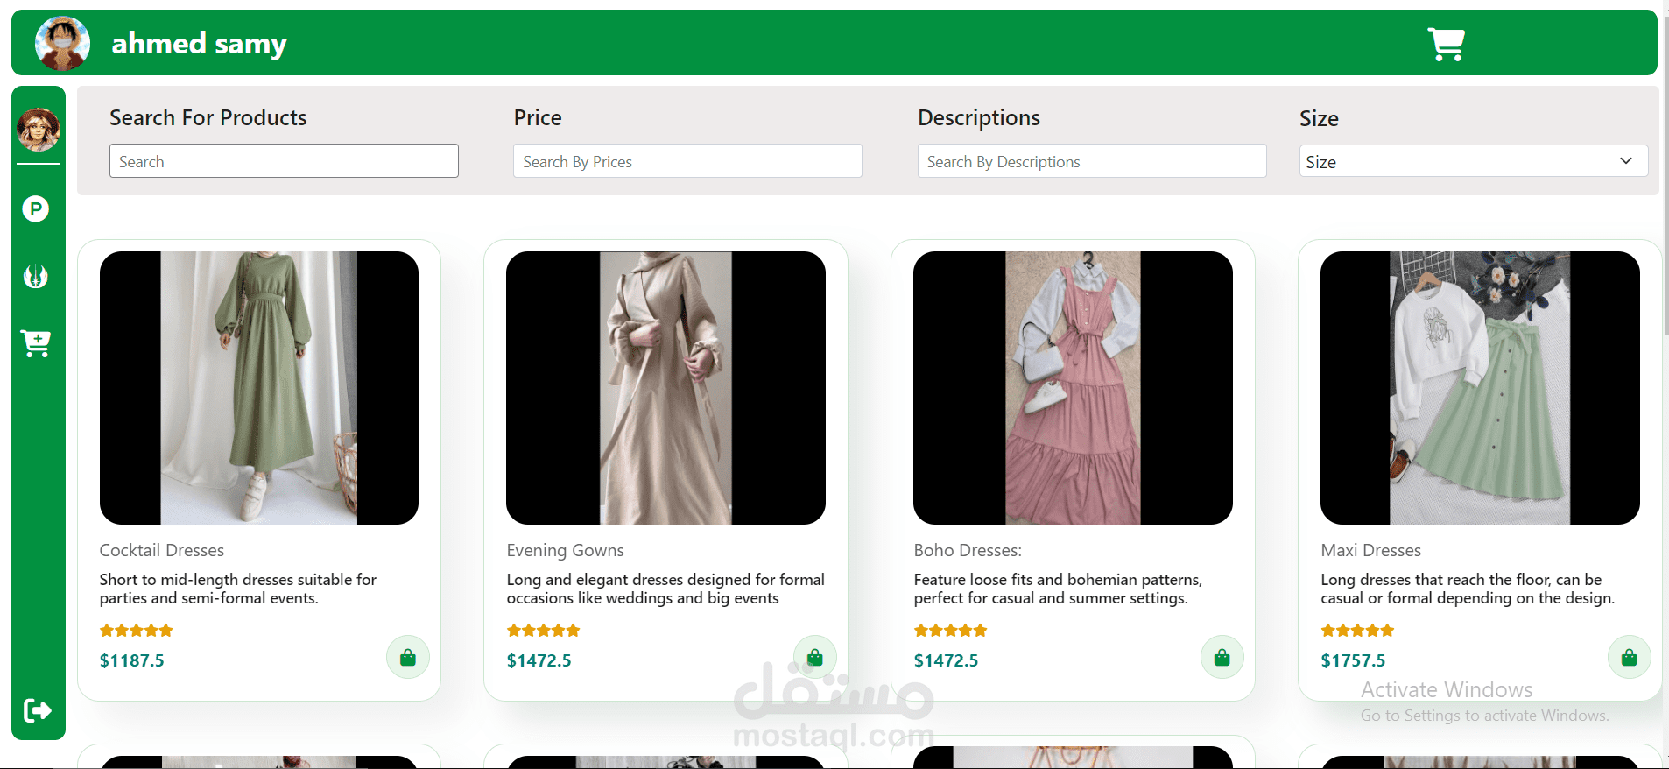Add Maxi Dresses to bag
This screenshot has height=769, width=1669.
point(1630,657)
